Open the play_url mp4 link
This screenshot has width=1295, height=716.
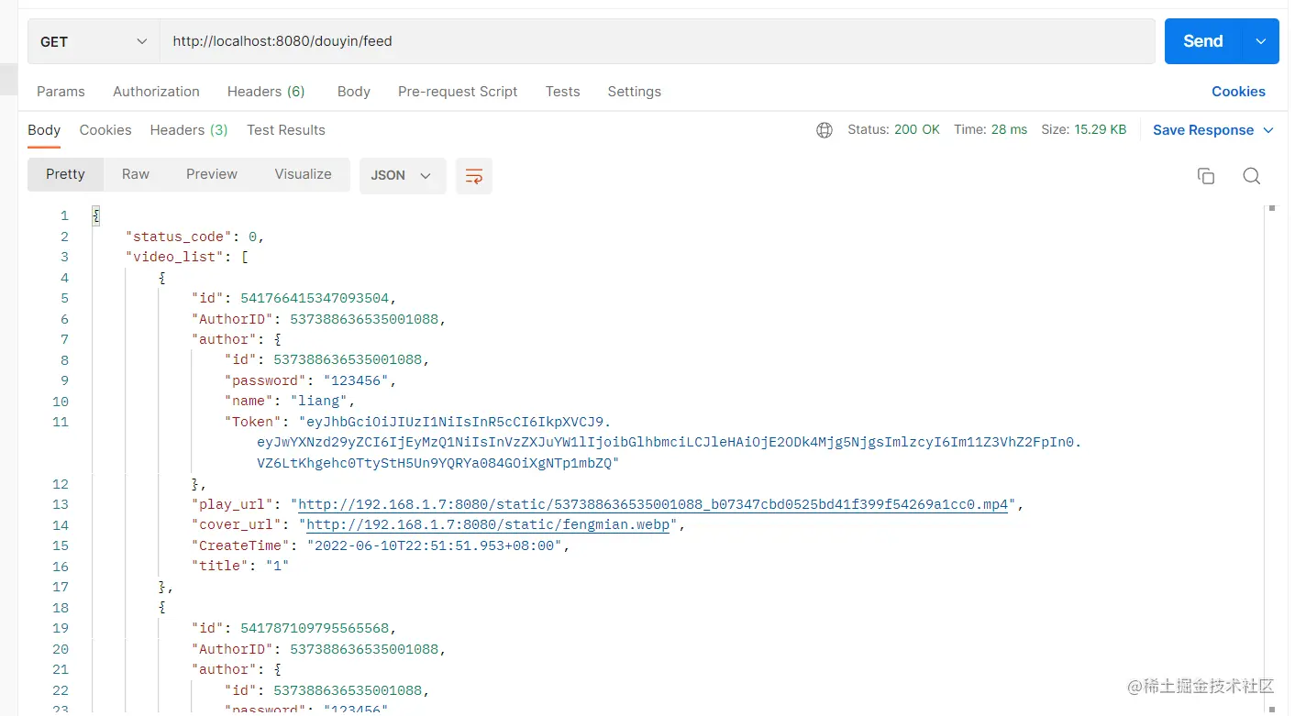(654, 505)
